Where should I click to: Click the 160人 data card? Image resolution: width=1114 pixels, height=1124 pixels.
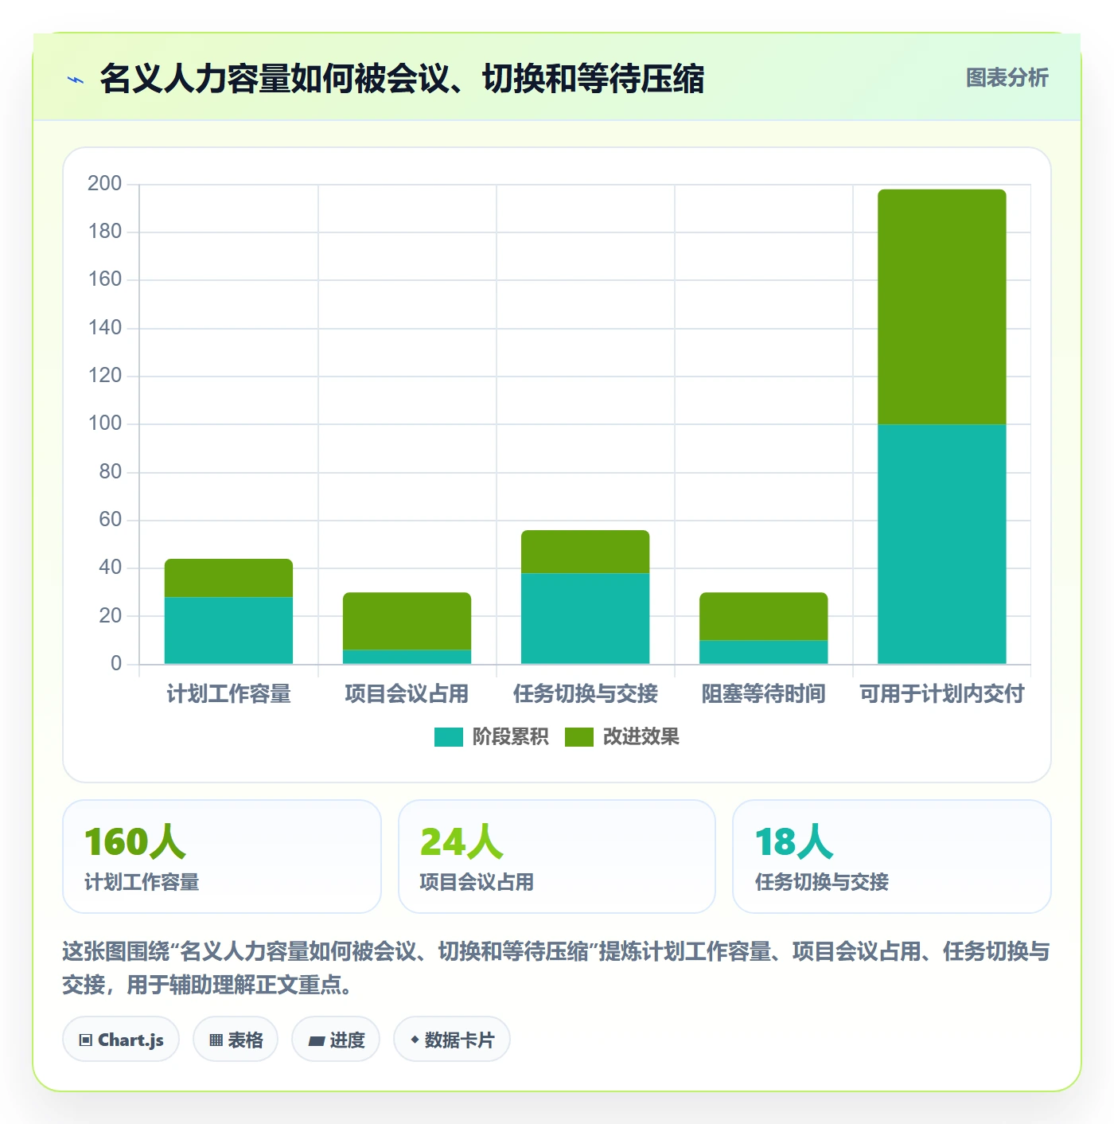[x=222, y=857]
